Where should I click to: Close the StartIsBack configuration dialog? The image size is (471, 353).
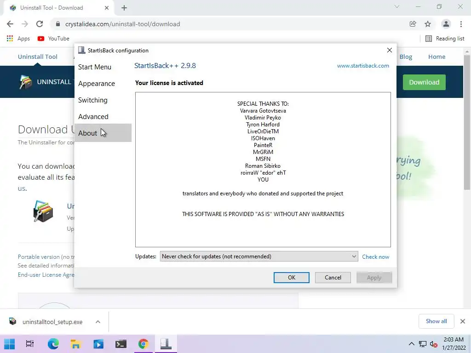389,50
